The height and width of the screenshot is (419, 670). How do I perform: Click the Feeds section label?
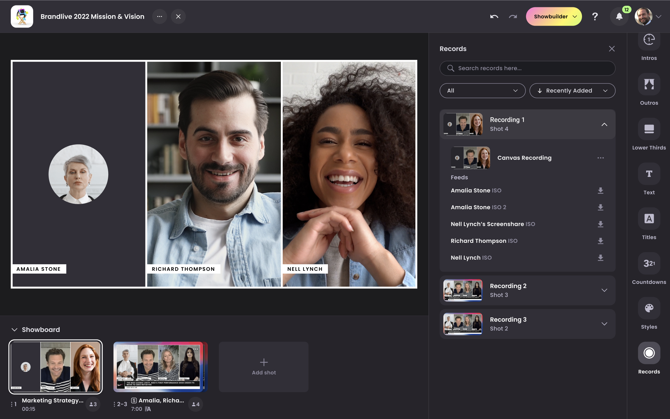click(x=459, y=177)
